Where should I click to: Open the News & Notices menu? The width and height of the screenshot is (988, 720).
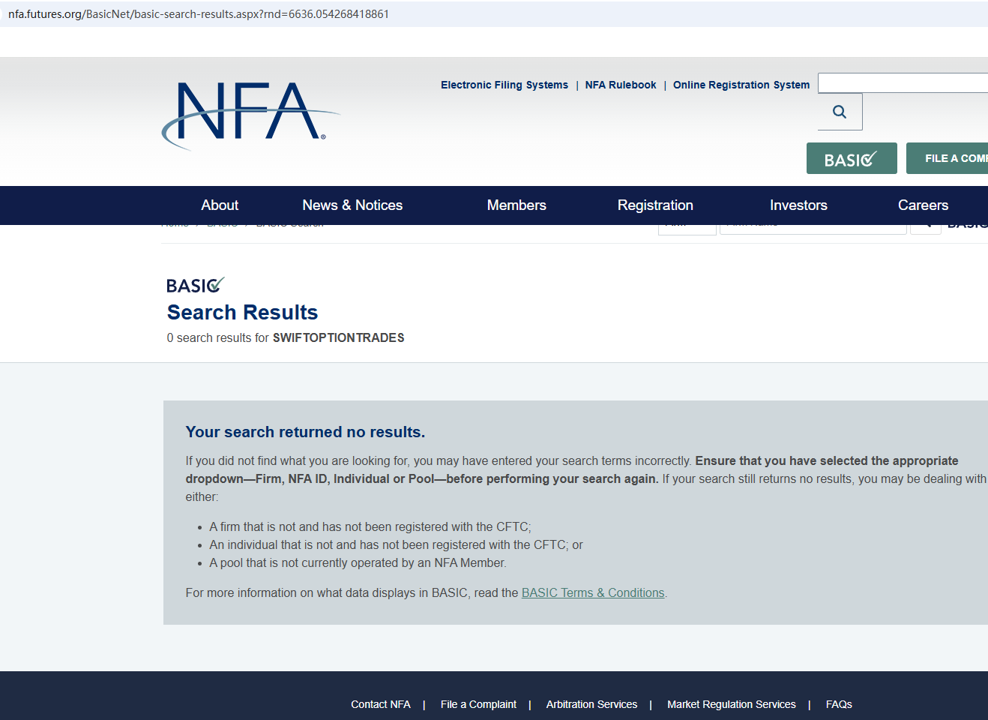tap(352, 205)
